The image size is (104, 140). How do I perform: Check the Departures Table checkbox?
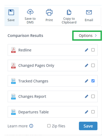[93, 112]
